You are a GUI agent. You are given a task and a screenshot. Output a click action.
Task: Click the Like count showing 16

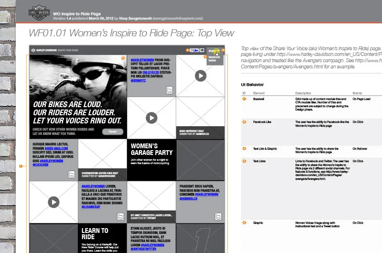click(202, 50)
